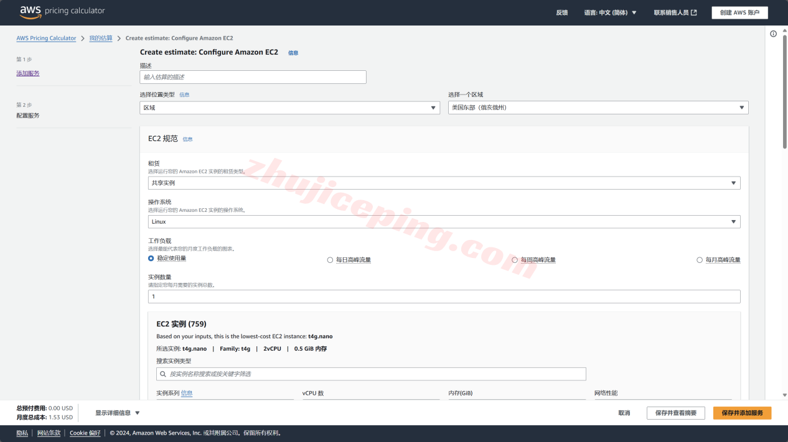Select the 稳定使用量 workload radio button

[151, 259]
